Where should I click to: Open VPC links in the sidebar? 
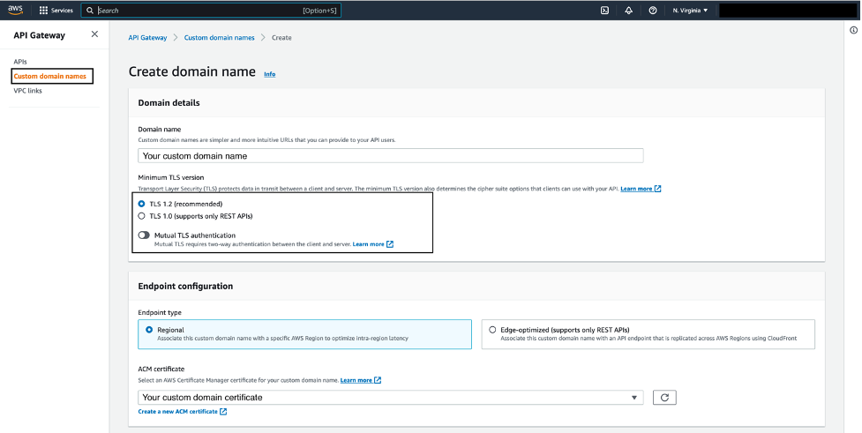(x=27, y=91)
